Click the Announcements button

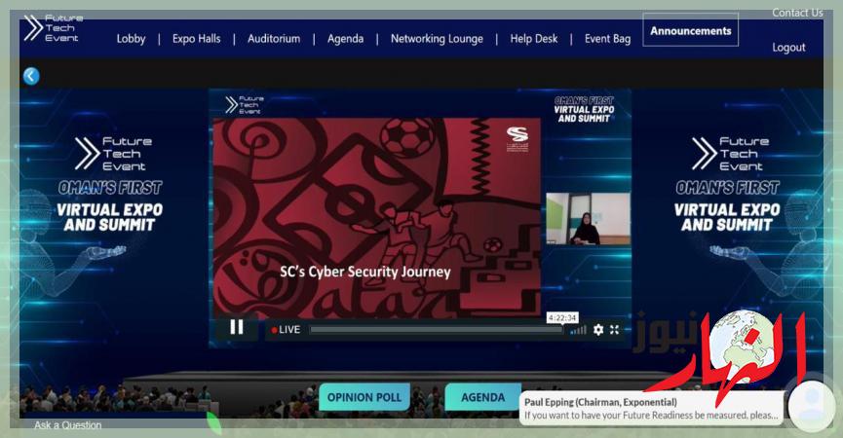pos(690,30)
